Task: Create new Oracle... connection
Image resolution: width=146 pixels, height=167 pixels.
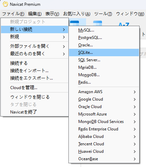Action: pyautogui.click(x=104, y=45)
